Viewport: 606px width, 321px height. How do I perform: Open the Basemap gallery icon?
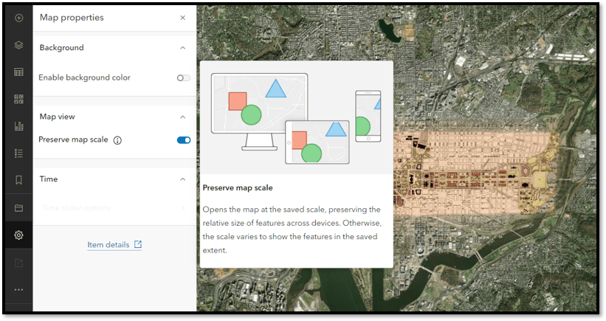pyautogui.click(x=18, y=99)
